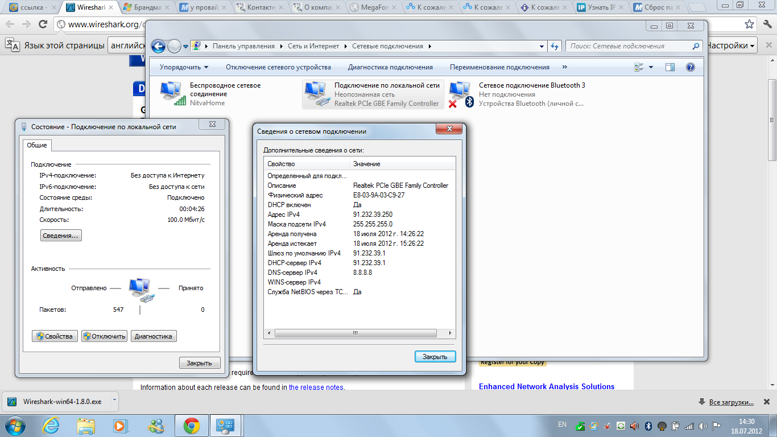Open connection Свойства button
Screen dimensions: 777x437
55,336
